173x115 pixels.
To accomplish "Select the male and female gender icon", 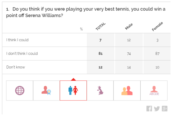I will pos(73,91).
